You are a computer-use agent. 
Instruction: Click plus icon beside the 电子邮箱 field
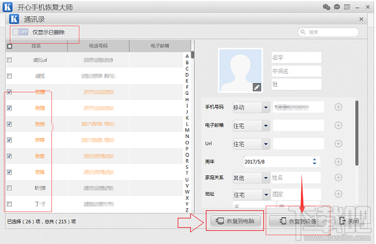click(338, 125)
